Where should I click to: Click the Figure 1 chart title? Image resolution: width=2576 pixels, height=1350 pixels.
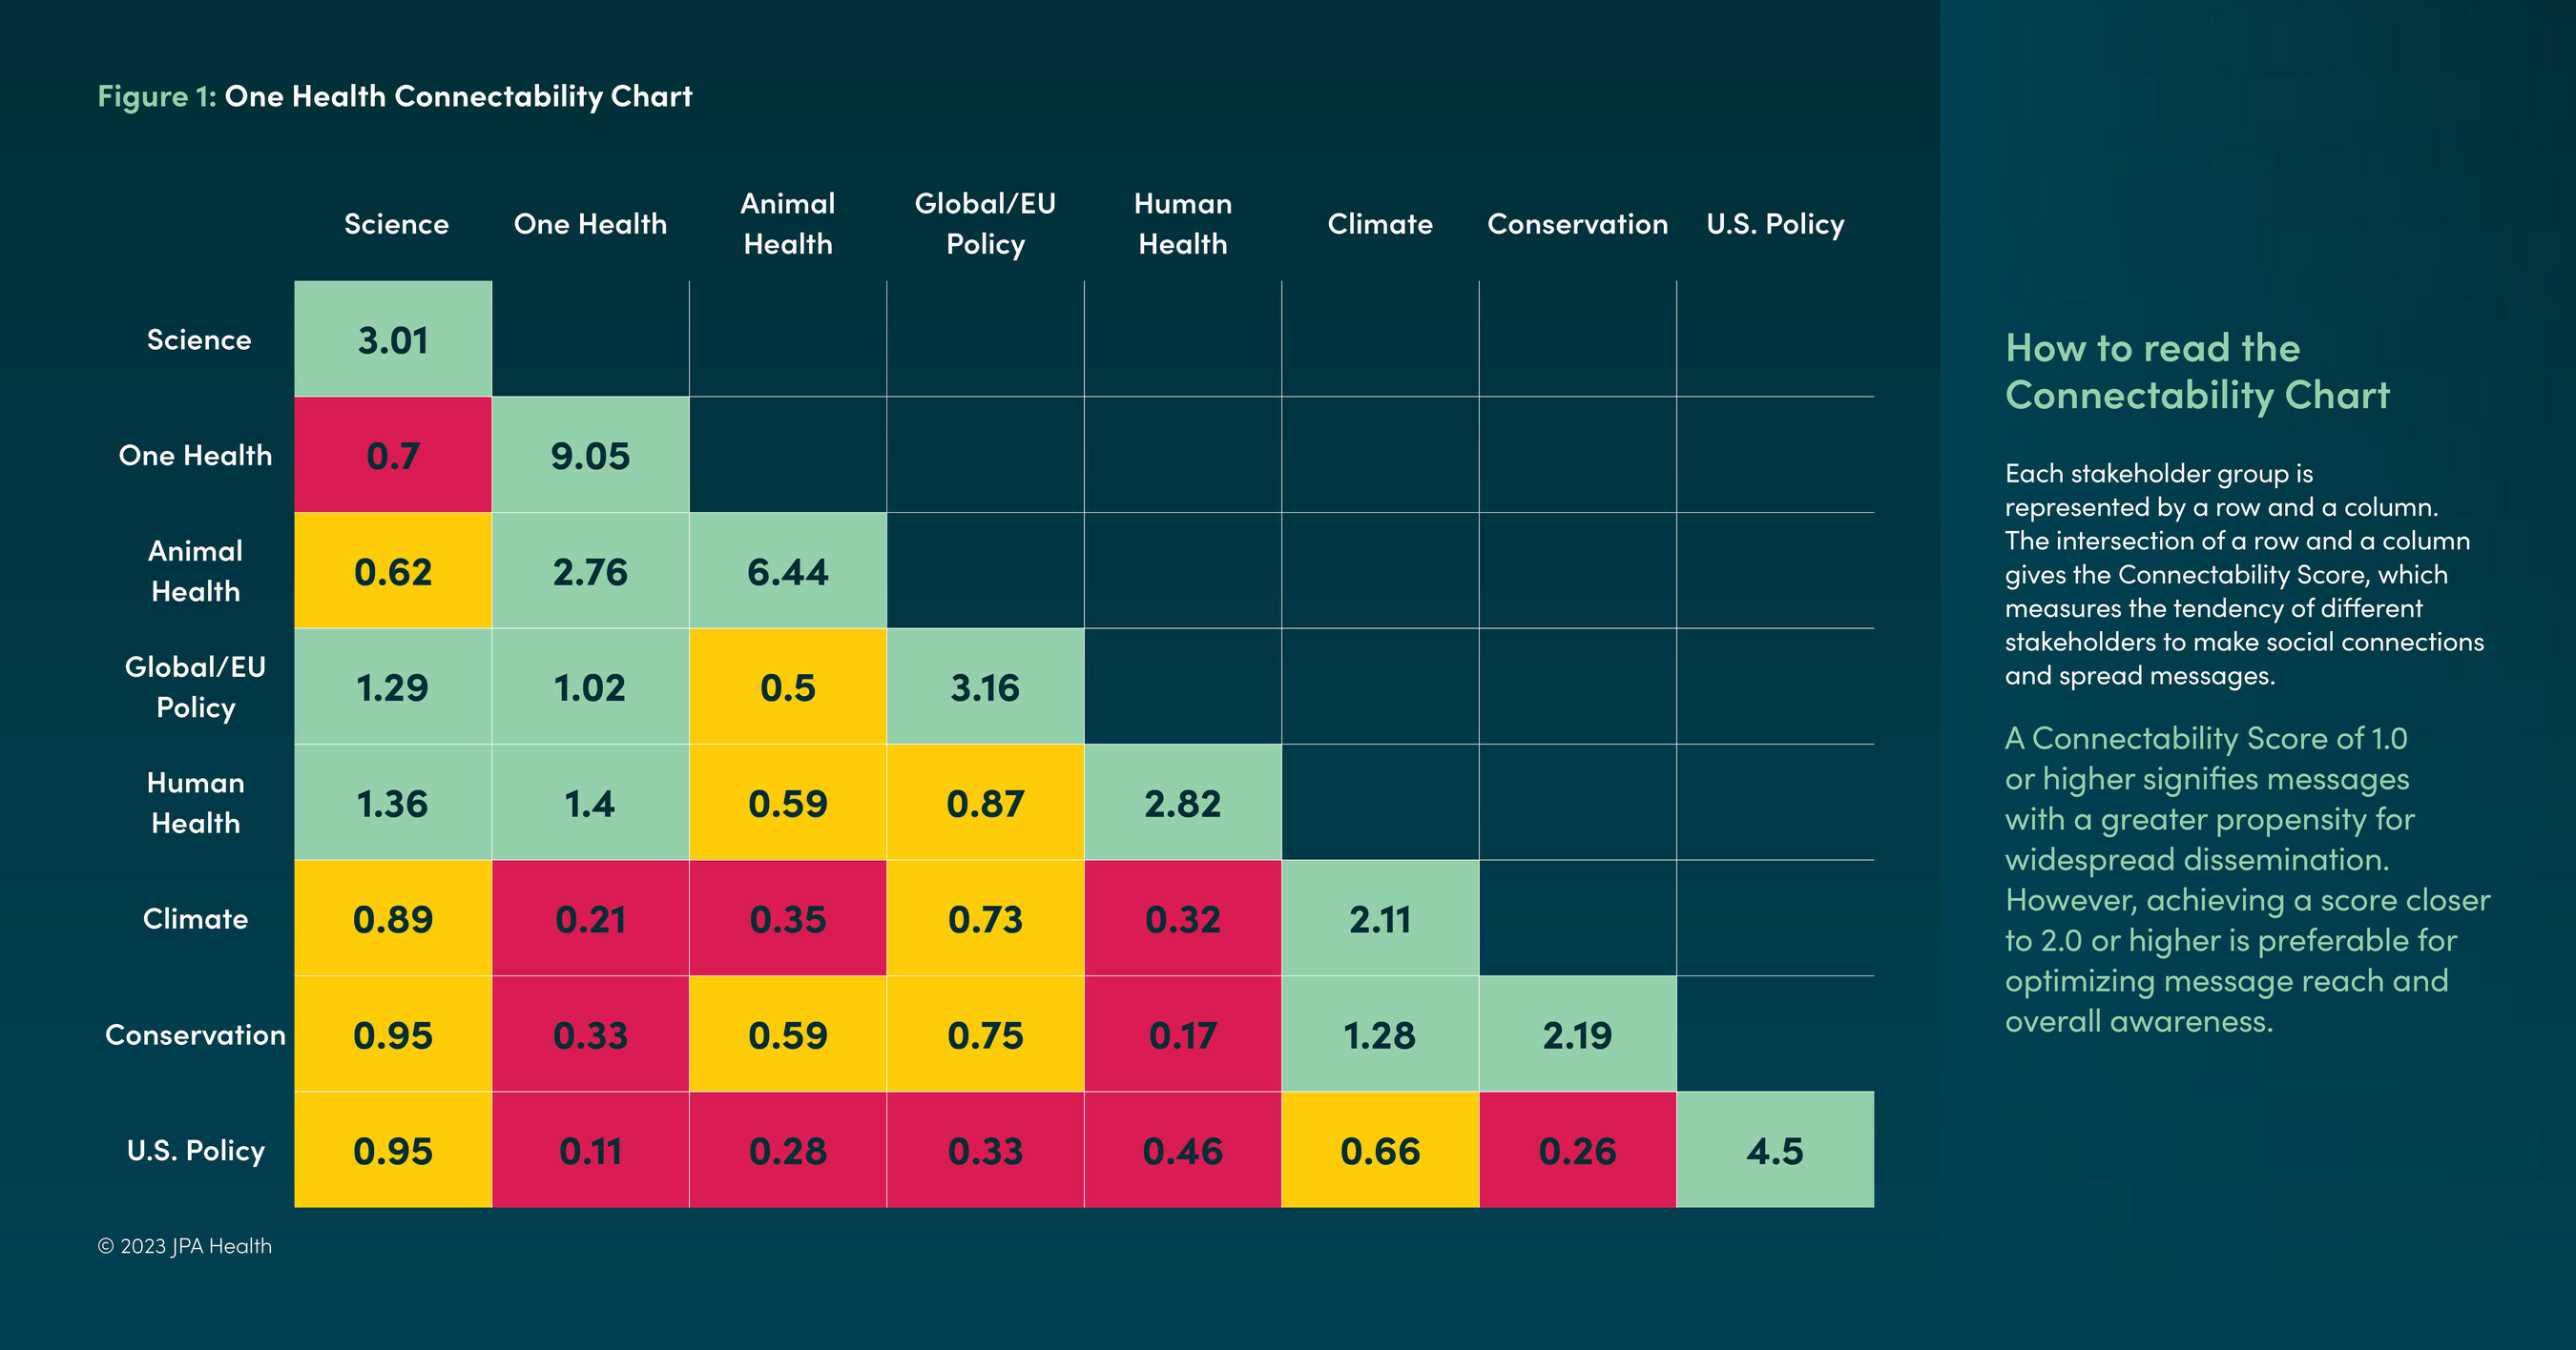[395, 96]
